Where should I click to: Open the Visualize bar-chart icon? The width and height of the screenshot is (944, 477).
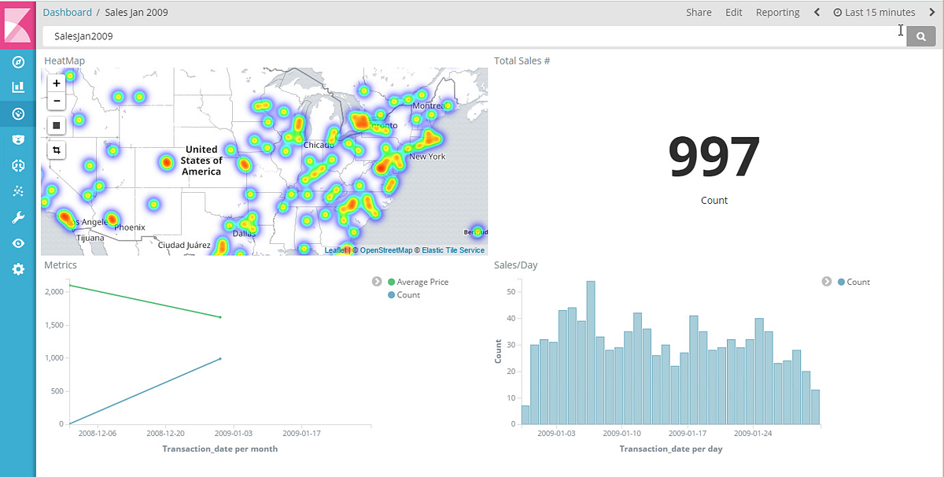coord(17,87)
